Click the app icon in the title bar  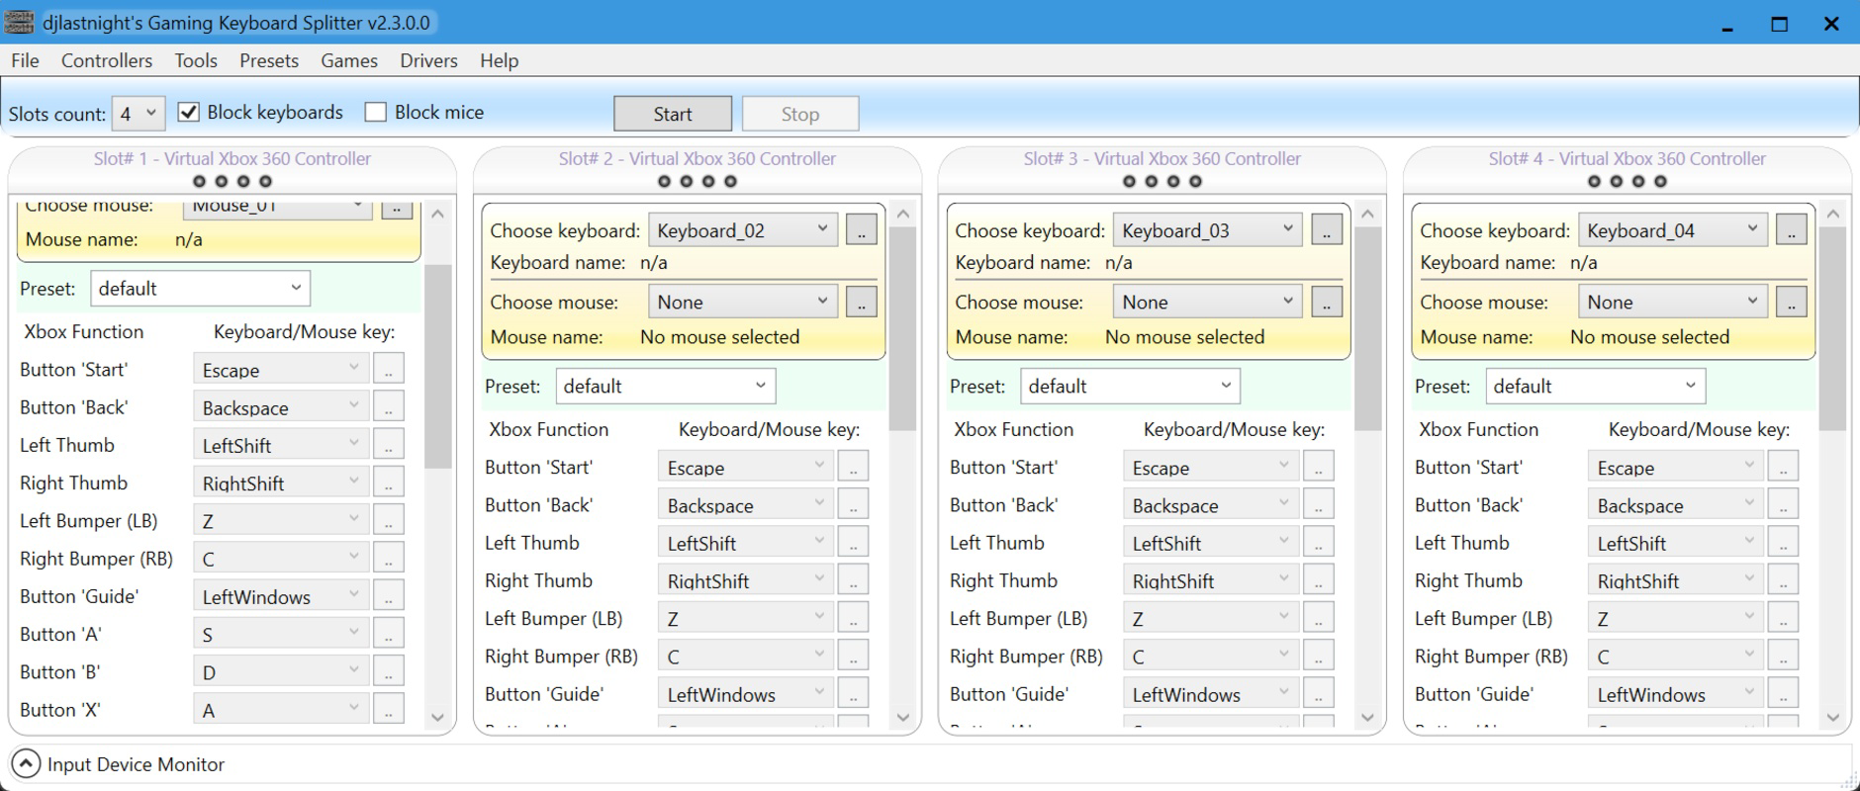coord(19,22)
